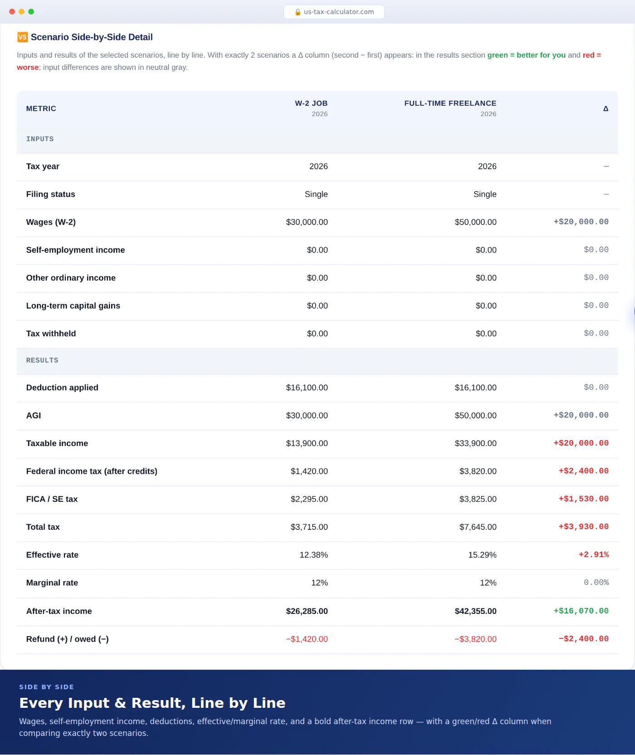Click the Δ column header
This screenshot has height=755, width=635.
point(606,108)
